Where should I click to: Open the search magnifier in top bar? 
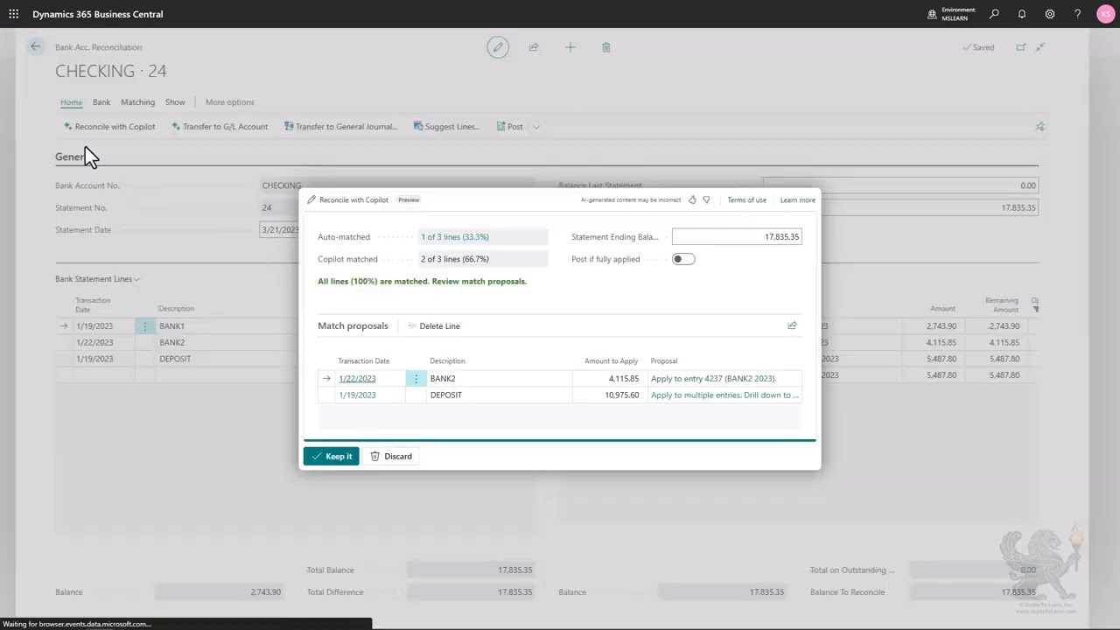994,14
